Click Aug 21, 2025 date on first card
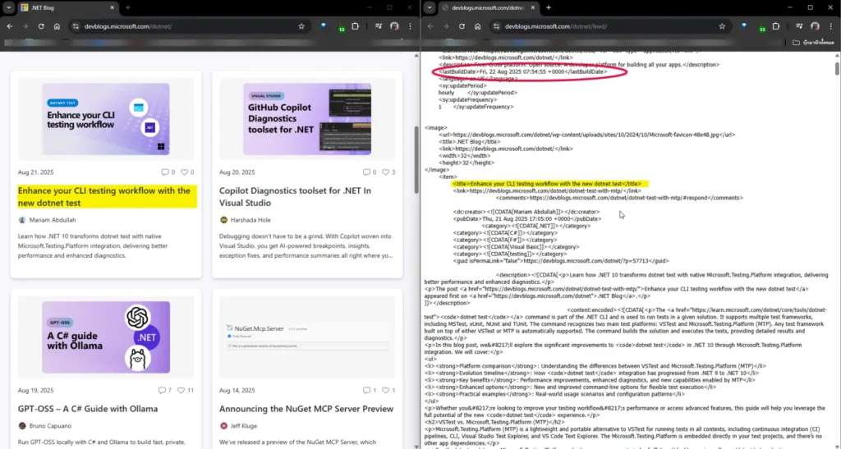The height and width of the screenshot is (449, 841). (35, 172)
